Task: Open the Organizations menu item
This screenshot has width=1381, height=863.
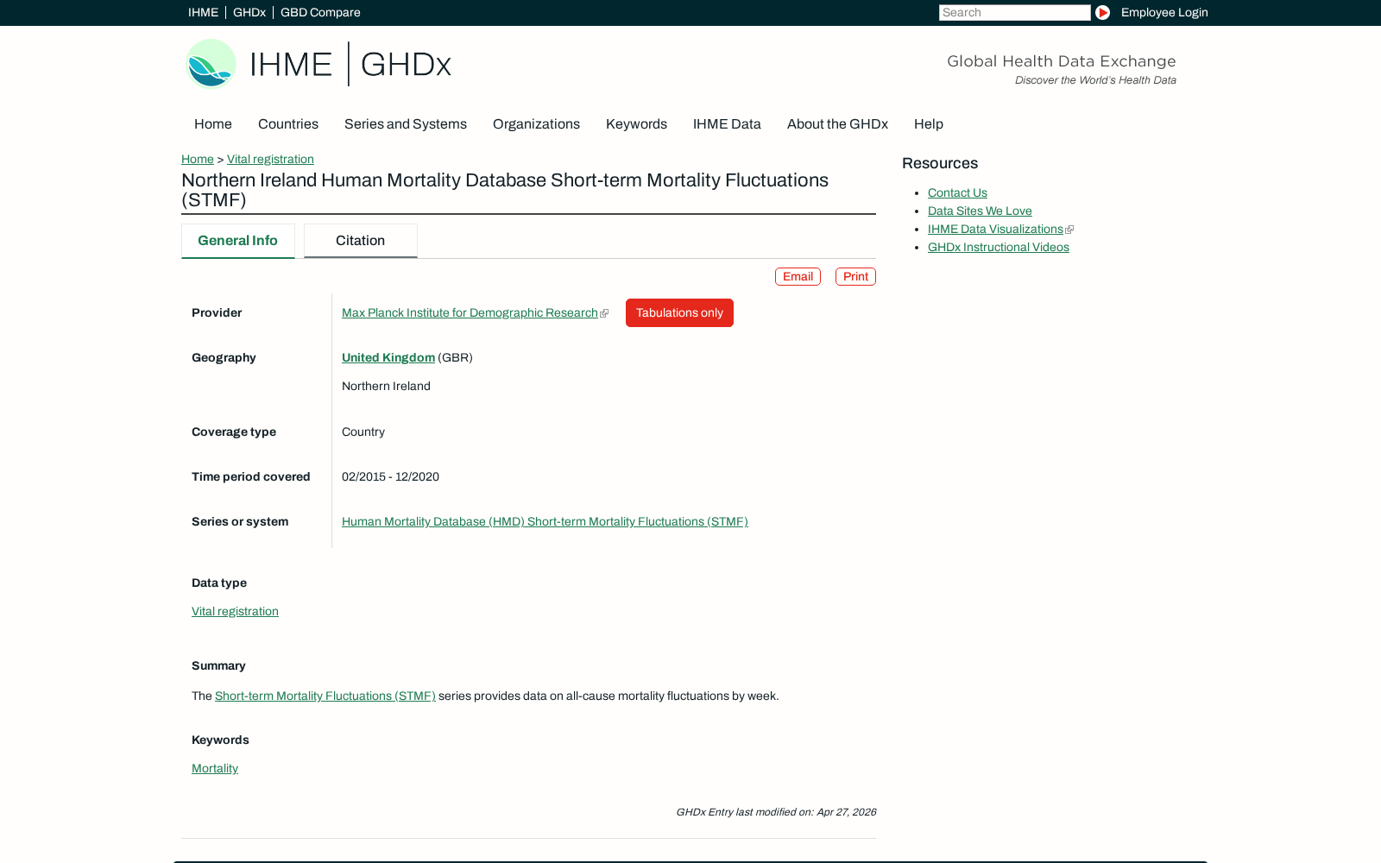Action: [536, 124]
